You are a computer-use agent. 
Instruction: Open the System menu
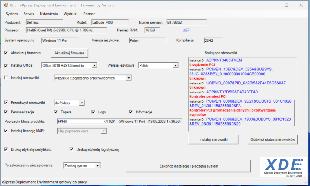(12, 14)
